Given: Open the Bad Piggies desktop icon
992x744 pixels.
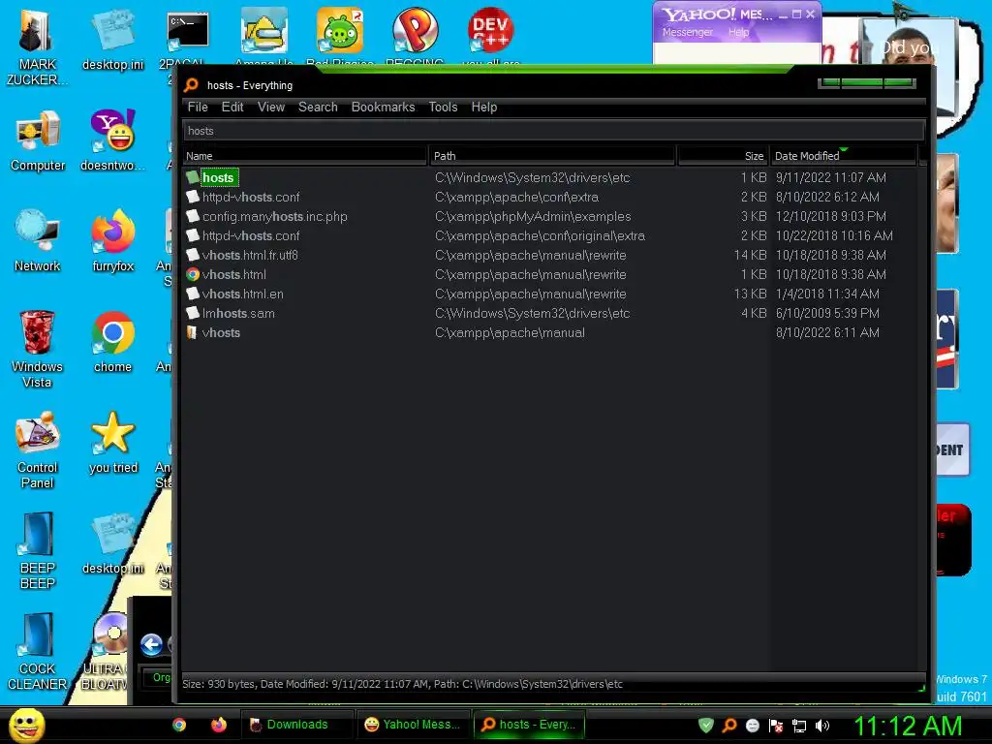Looking at the screenshot, I should (340, 32).
